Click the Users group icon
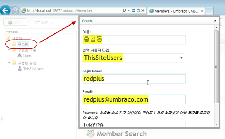 pyautogui.click(x=20, y=55)
